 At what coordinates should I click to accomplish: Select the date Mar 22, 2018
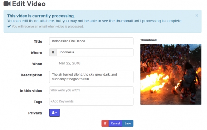click(x=70, y=63)
